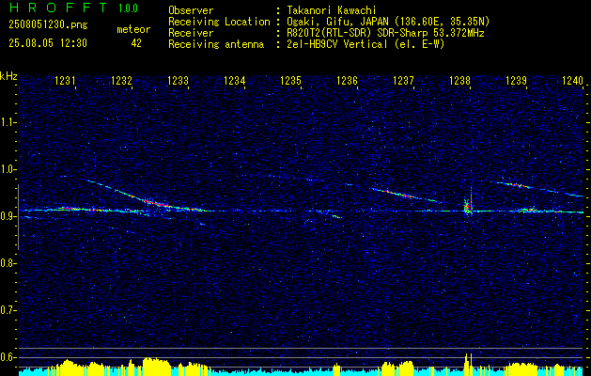591x376 pixels.
Task: Click the 2el-HB9CV Vertical antenna text
Action: 365,44
